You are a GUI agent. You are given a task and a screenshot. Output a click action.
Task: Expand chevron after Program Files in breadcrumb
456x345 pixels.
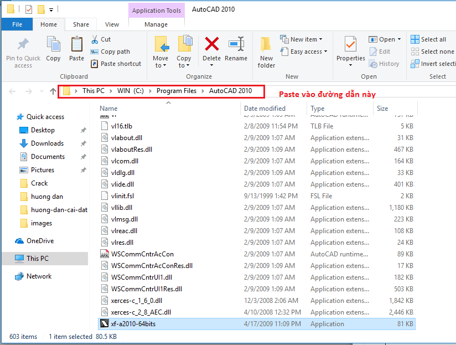tap(203, 91)
